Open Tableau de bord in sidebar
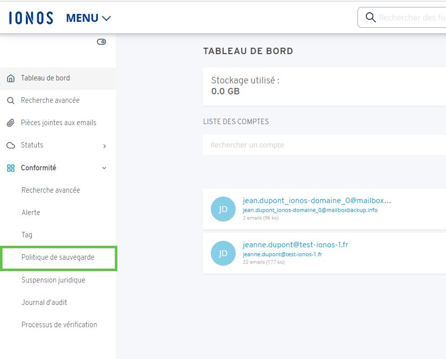446x359 pixels. [58, 78]
